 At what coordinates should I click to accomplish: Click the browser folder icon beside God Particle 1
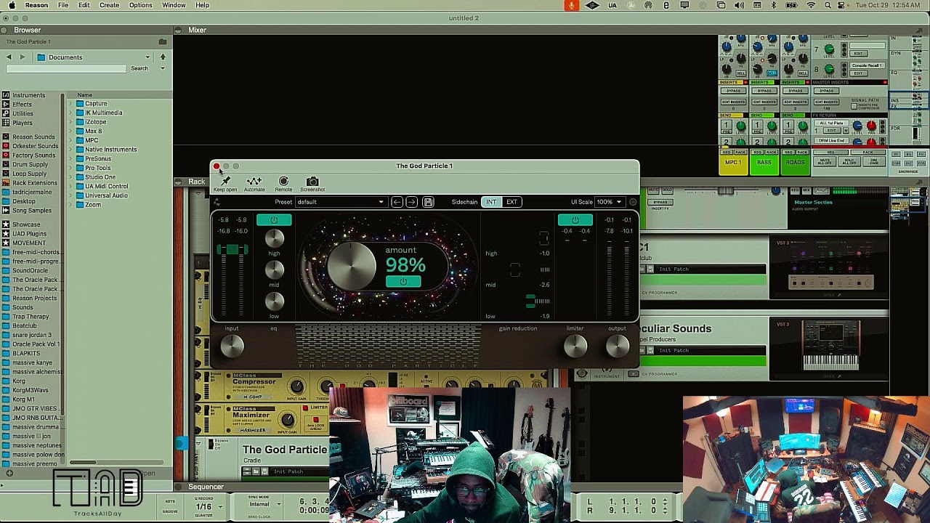pos(163,42)
